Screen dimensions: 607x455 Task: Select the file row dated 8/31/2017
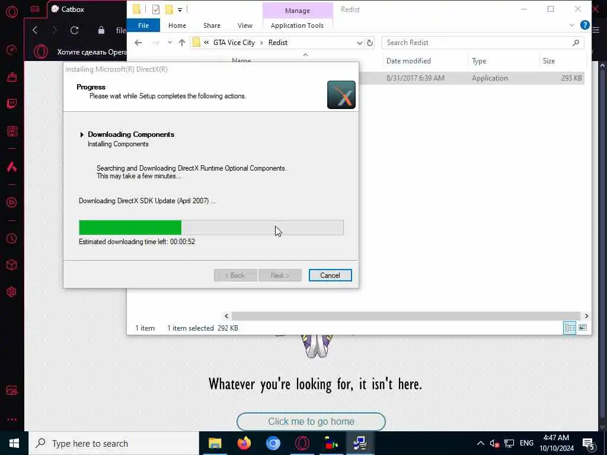tap(471, 78)
